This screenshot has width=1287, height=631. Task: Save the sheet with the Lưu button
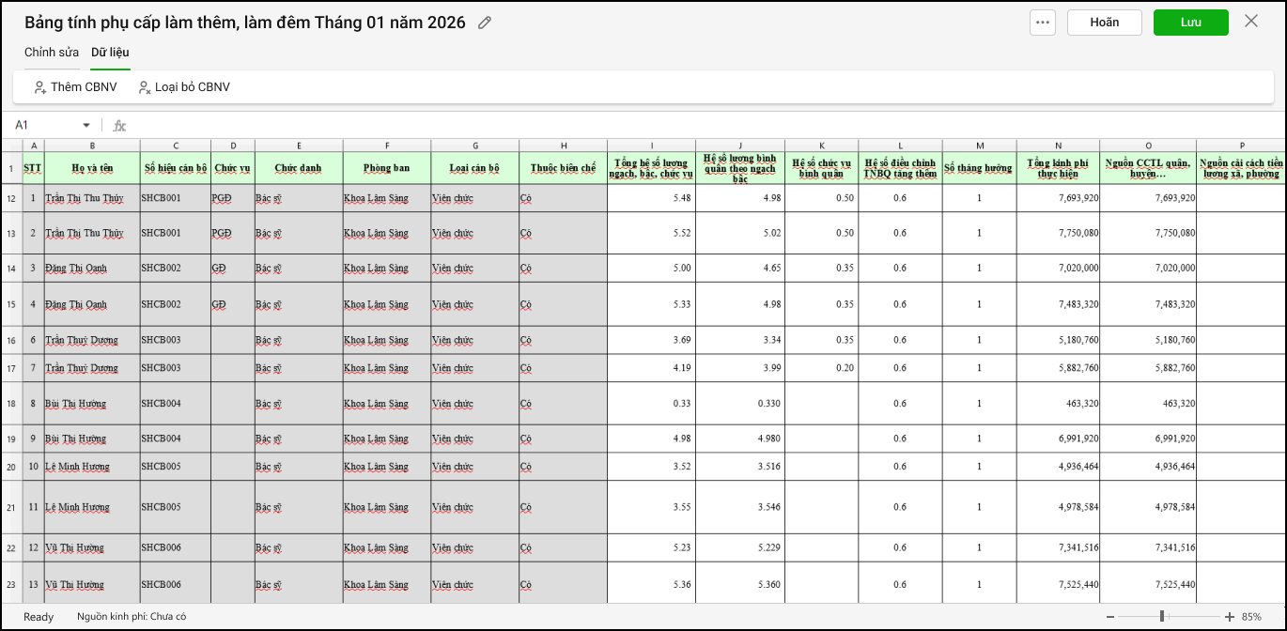pyautogui.click(x=1190, y=23)
